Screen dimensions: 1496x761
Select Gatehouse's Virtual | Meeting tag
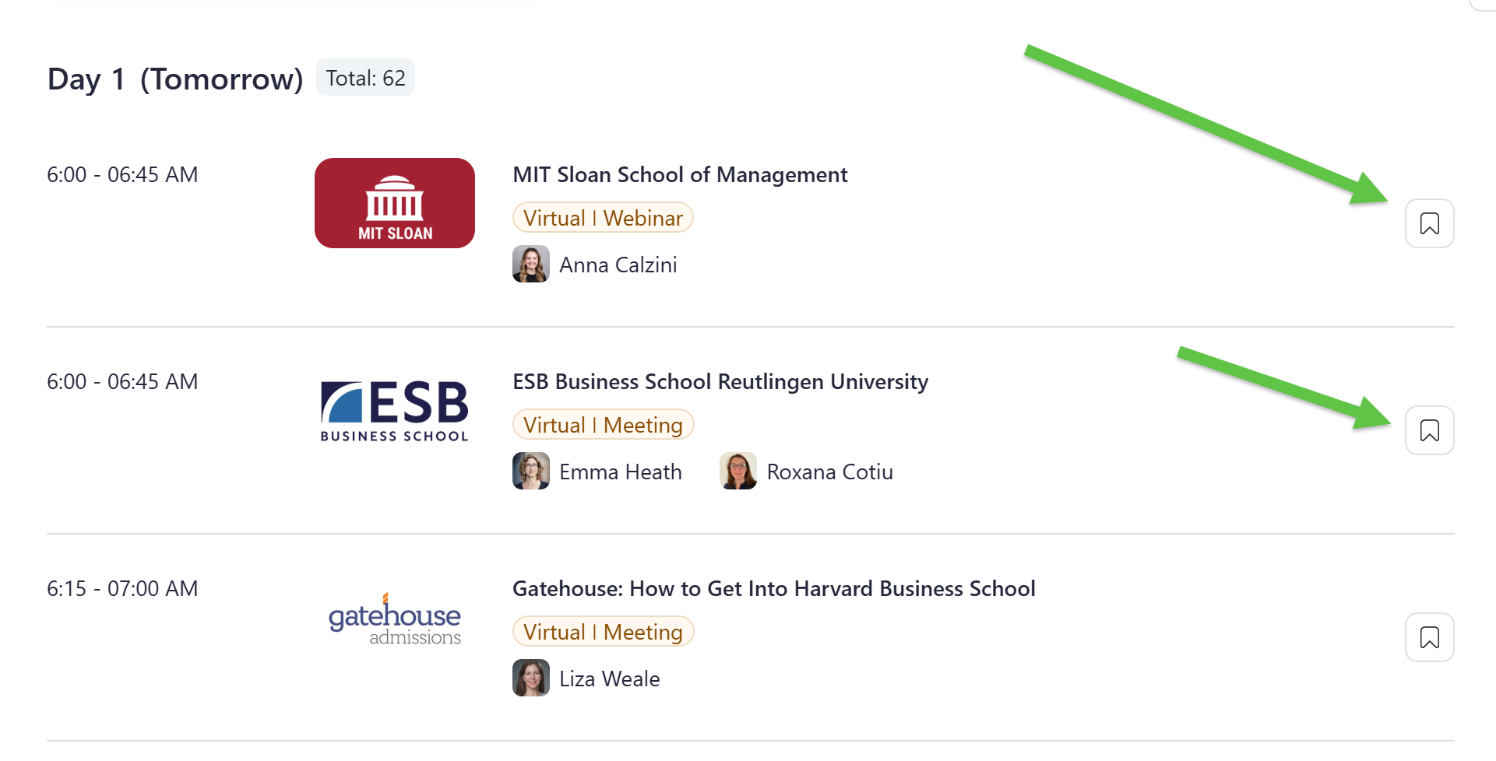click(x=603, y=632)
